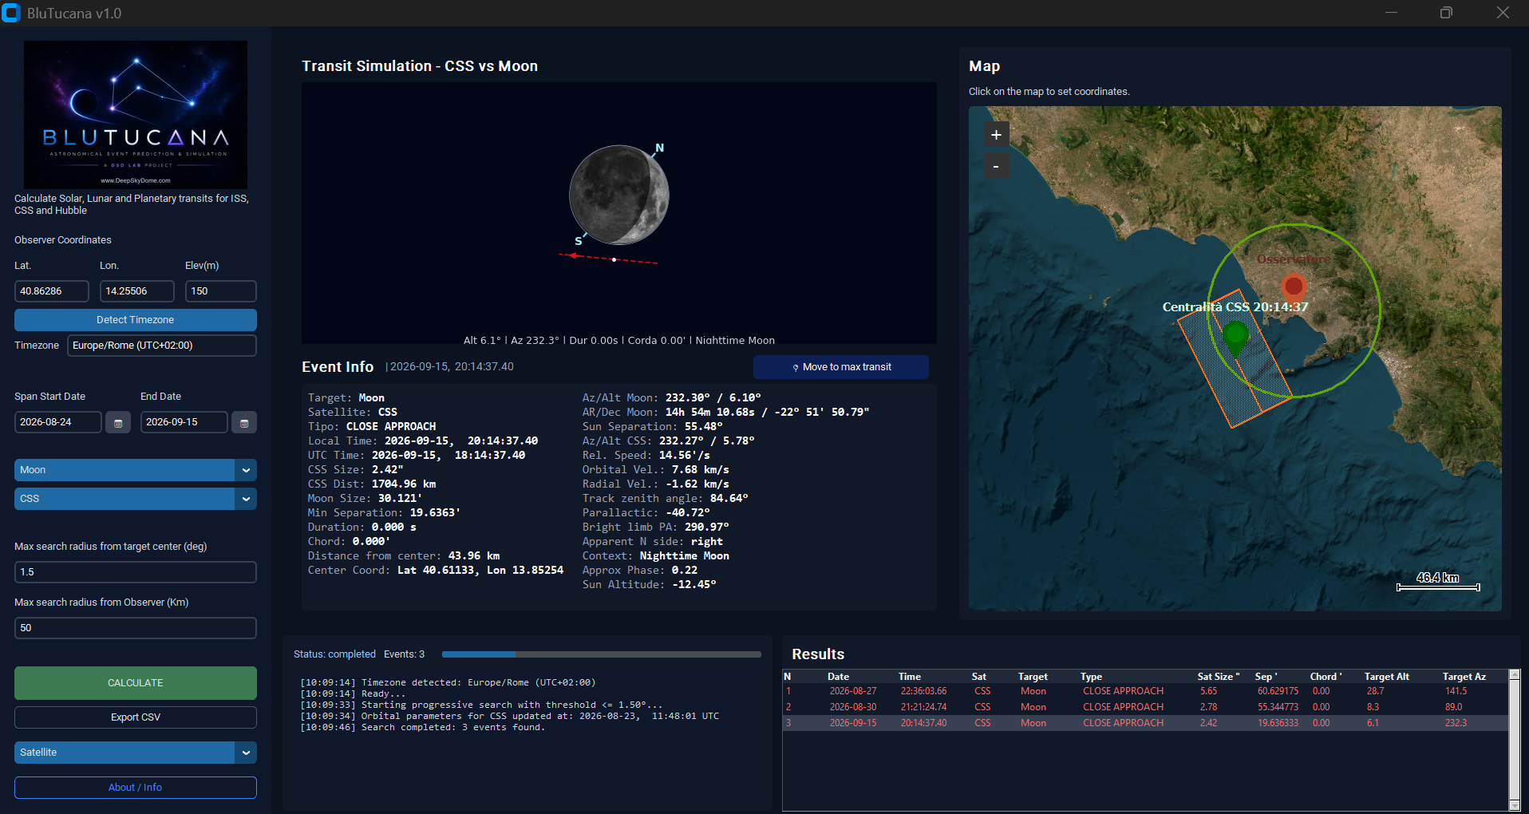This screenshot has width=1529, height=814.
Task: Click the Target Az column header
Action: [1464, 677]
